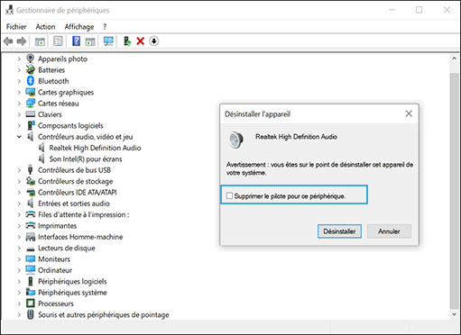Select the Imprimantes printer icon
This screenshot has height=335, width=461.
click(x=31, y=225)
